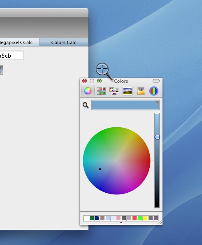Viewport: 202px width, 245px height.
Task: Activate the magnifying glass color sampler
Action: tap(86, 105)
